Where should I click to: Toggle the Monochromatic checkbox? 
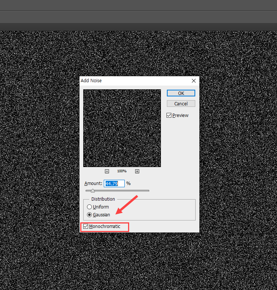click(x=86, y=226)
